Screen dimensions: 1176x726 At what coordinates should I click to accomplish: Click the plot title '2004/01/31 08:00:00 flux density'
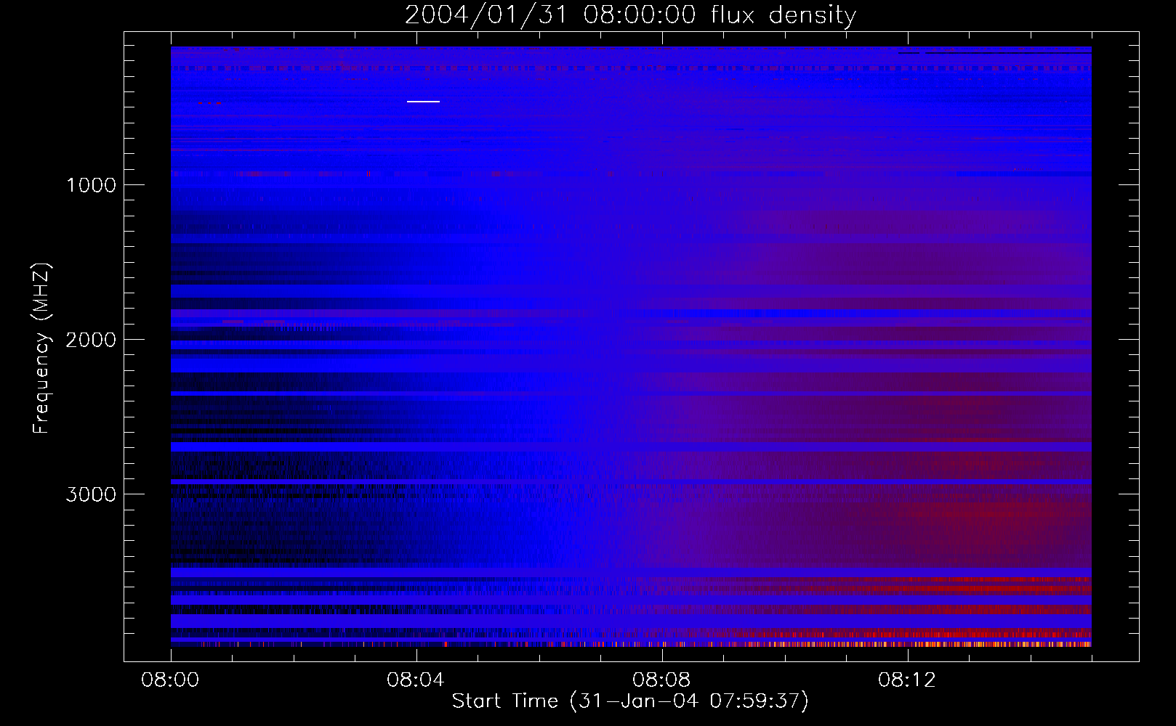(x=630, y=15)
